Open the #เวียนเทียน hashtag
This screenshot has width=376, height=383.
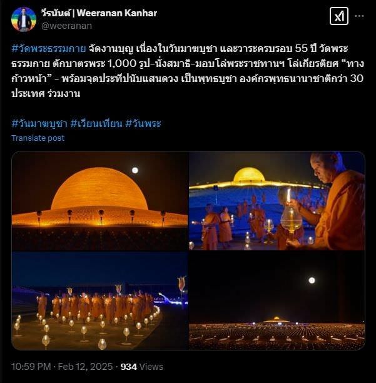[96, 123]
